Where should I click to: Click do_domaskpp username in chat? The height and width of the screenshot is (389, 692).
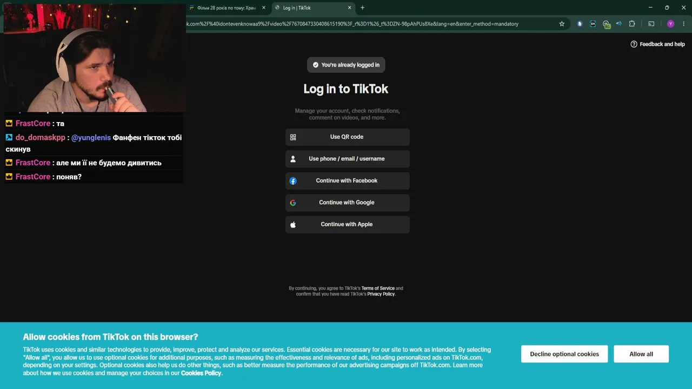pos(40,138)
